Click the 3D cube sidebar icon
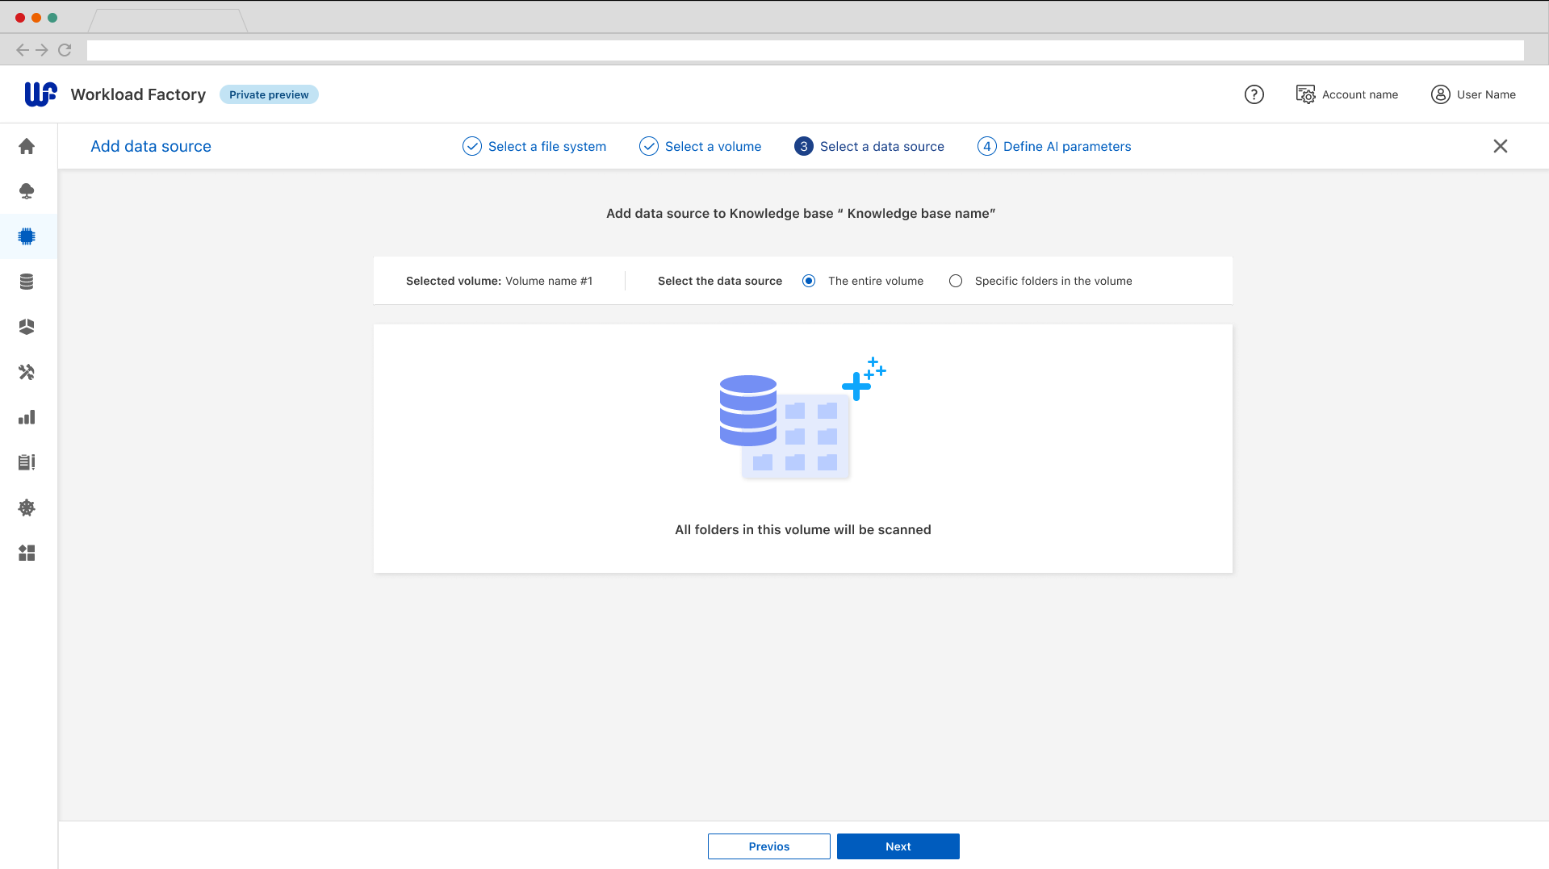Viewport: 1549px width, 869px height. click(27, 327)
